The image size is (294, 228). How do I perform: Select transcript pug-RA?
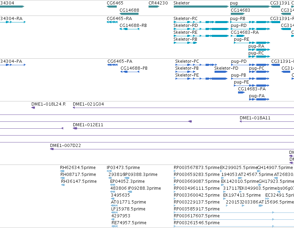click(259, 50)
